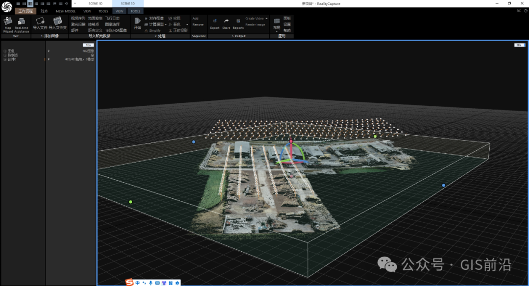Screen dimensions: 529x286
Task: Open the highlighted scene VIEW tab
Action: coord(120,11)
